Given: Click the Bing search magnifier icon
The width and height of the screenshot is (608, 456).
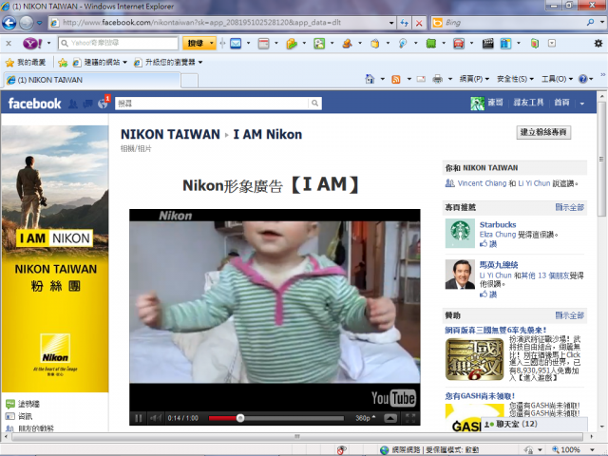Looking at the screenshot, I should coord(590,23).
